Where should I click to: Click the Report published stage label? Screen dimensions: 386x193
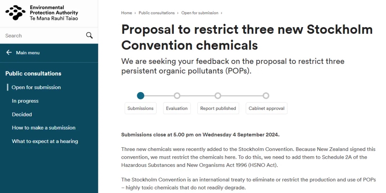tap(218, 108)
